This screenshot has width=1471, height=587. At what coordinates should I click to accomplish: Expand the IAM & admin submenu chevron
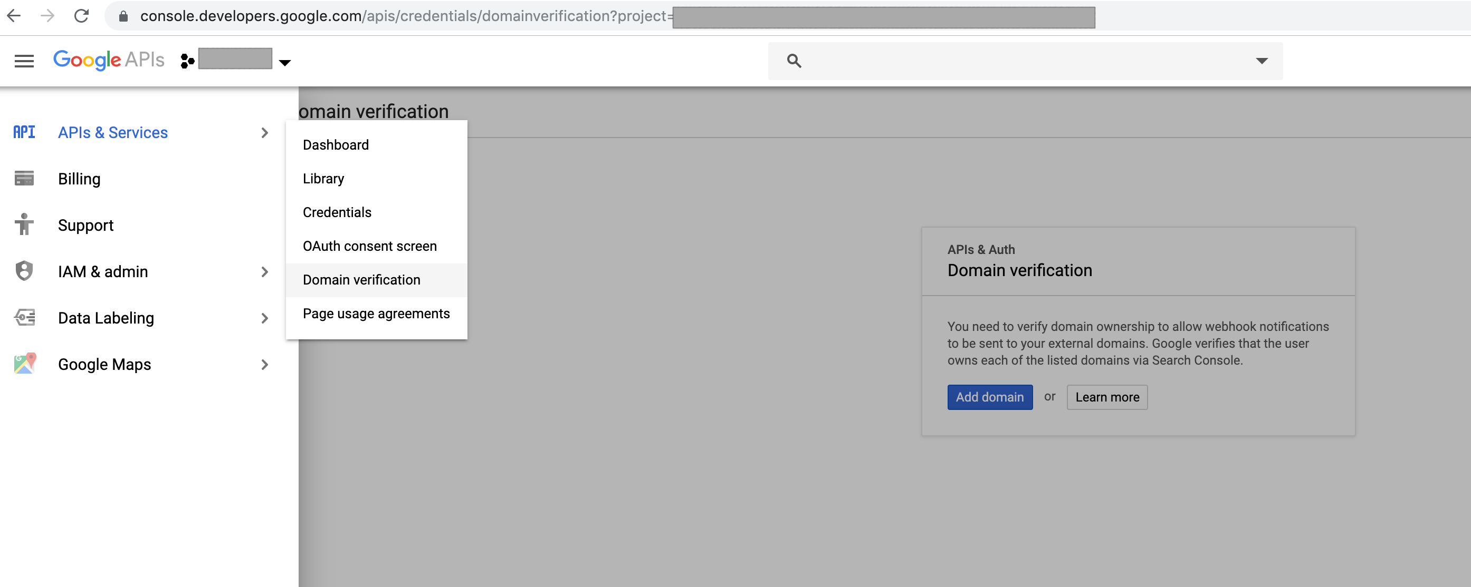click(264, 272)
